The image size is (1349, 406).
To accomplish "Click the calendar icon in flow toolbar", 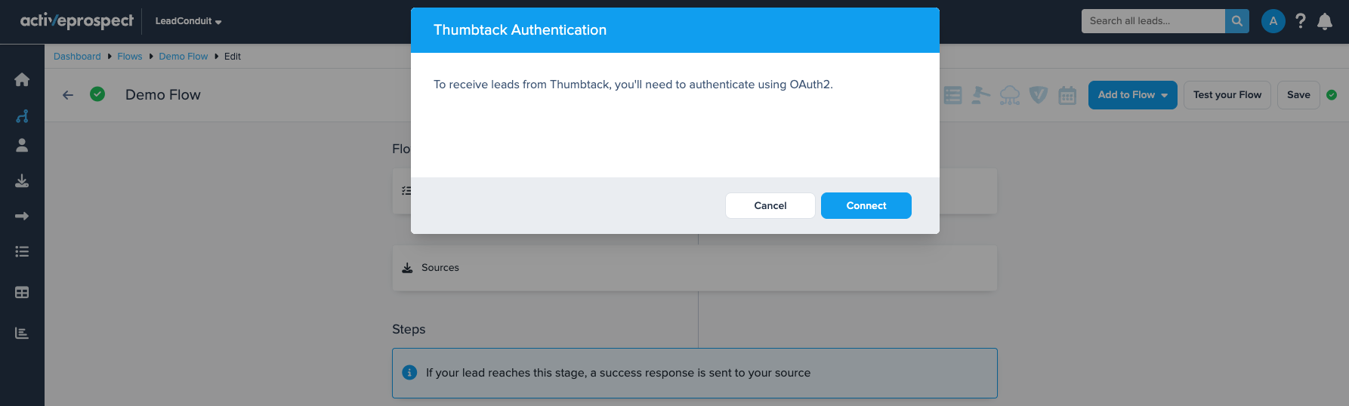I will (x=1067, y=95).
